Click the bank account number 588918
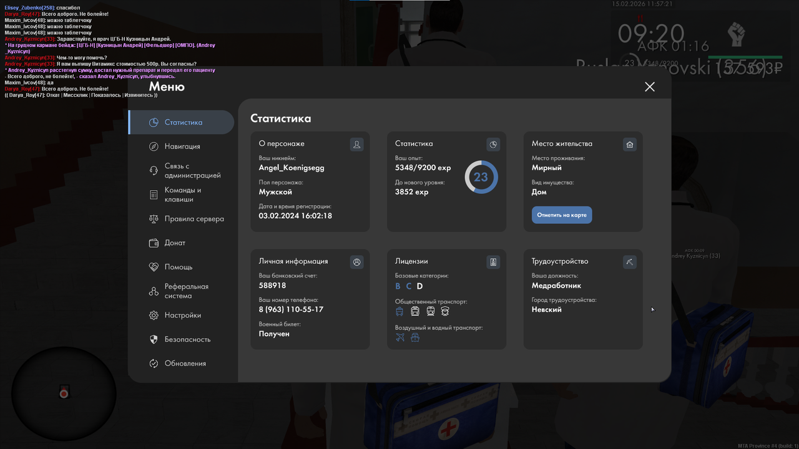Viewport: 799px width, 449px height. click(x=272, y=286)
